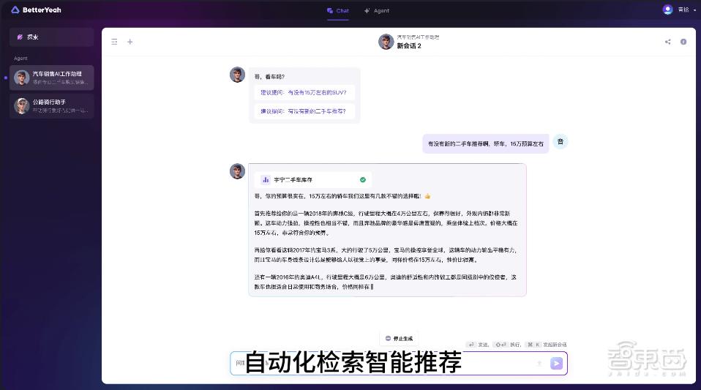Start a new conversation with plus icon
Screen dimensions: 701x390
[x=130, y=42]
